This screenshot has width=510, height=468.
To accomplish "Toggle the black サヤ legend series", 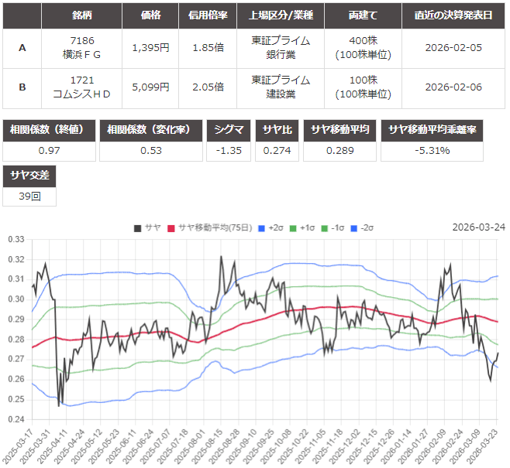I will click(x=146, y=227).
